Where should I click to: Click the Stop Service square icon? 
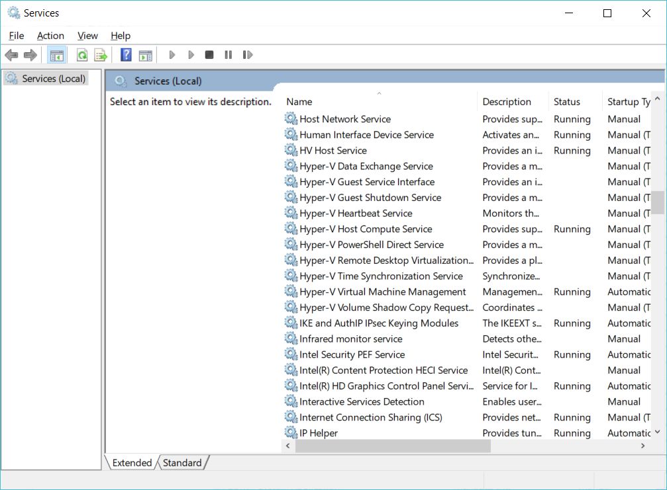coord(209,55)
